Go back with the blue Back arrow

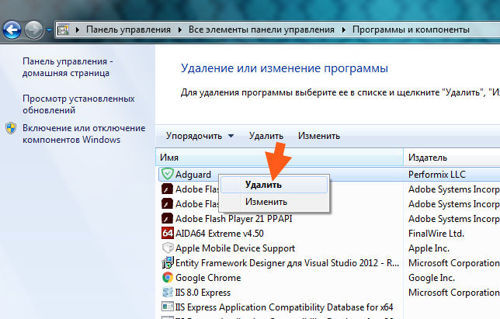pyautogui.click(x=12, y=30)
